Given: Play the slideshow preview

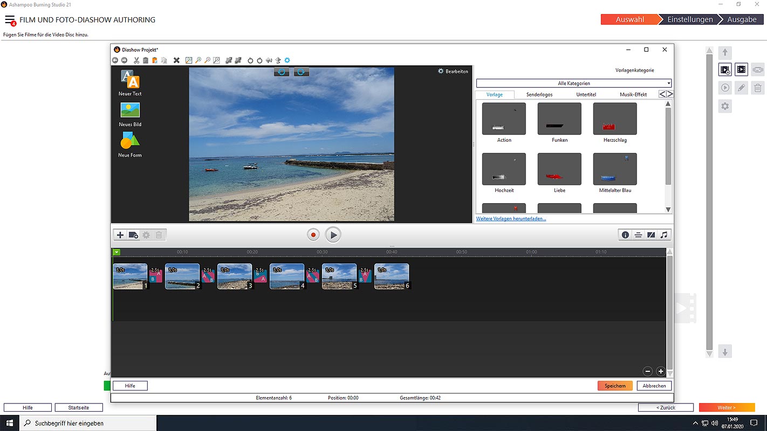Looking at the screenshot, I should coord(333,235).
